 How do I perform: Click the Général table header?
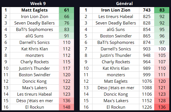pyautogui.click(x=124, y=3)
